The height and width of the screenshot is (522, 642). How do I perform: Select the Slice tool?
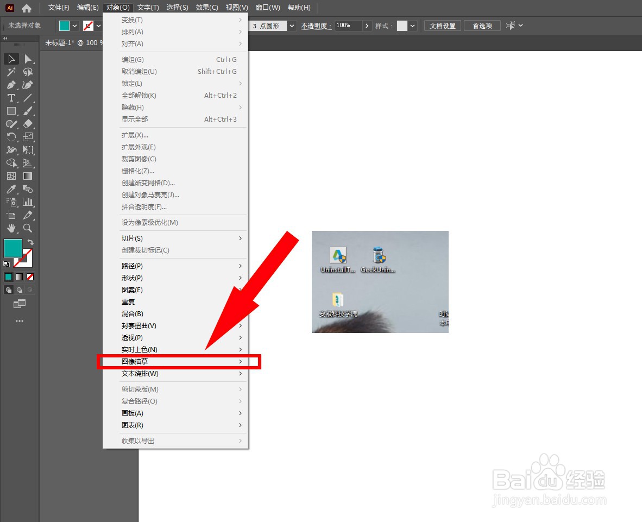(x=28, y=215)
